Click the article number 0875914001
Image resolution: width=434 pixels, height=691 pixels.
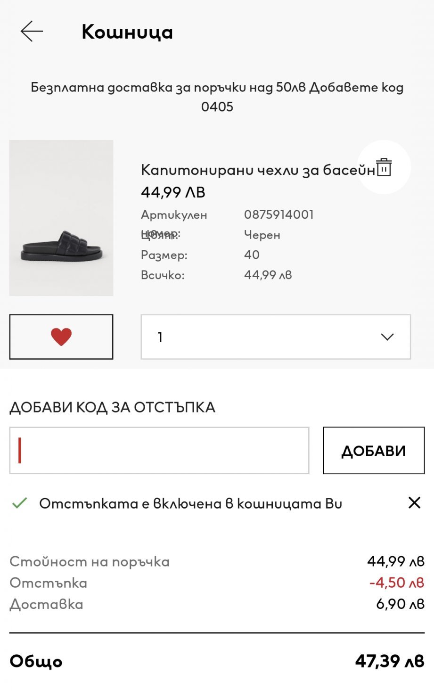[x=278, y=214]
